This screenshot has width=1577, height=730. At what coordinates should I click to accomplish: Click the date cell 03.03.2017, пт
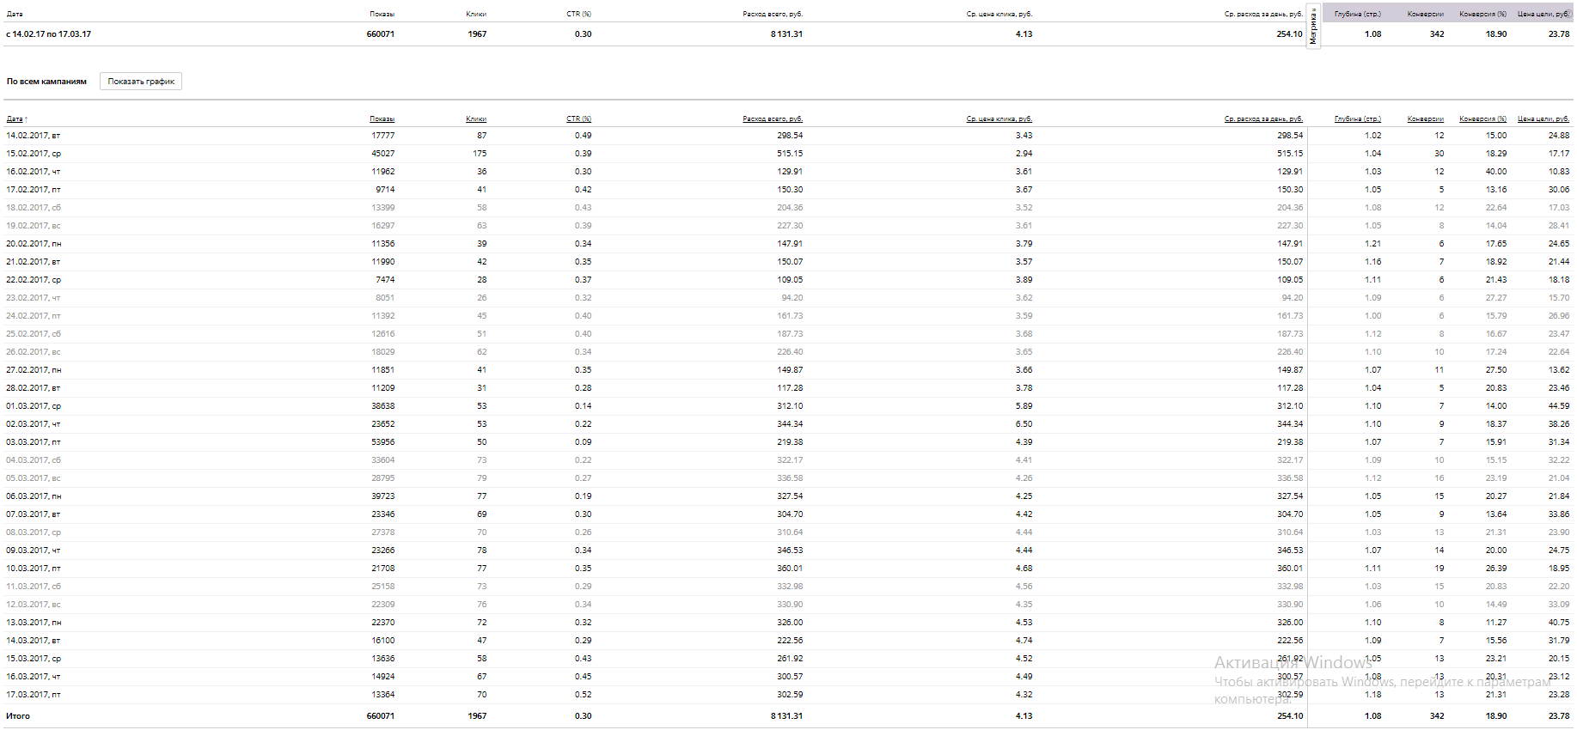pos(34,442)
